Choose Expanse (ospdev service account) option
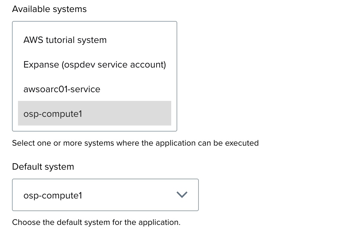 click(94, 65)
